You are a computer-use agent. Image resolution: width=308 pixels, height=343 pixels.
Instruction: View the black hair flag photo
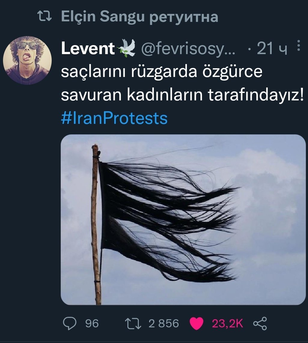coord(183,220)
